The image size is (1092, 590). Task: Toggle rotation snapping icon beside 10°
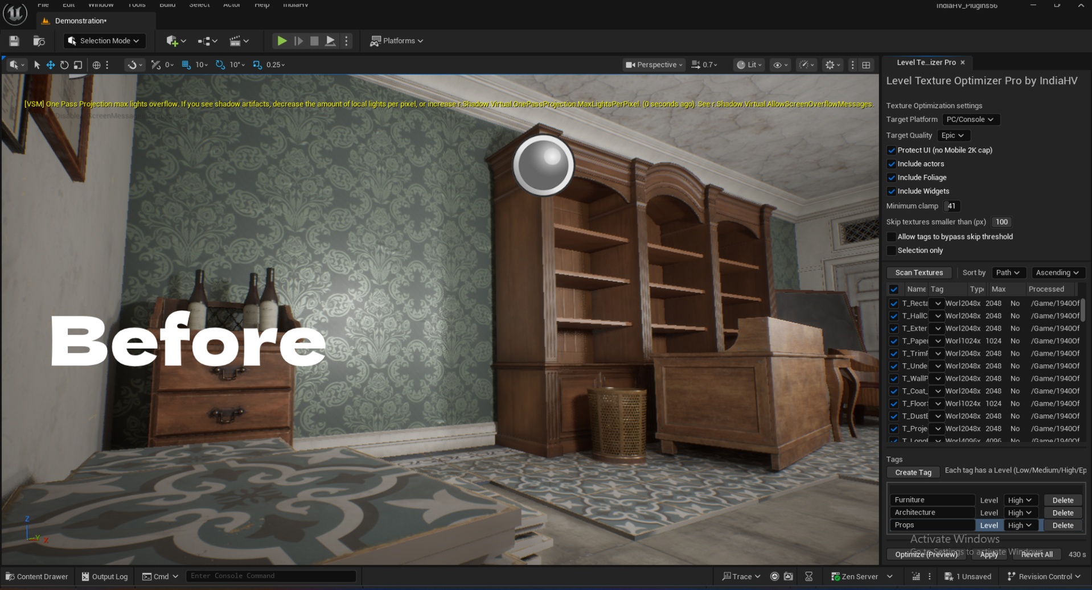pyautogui.click(x=220, y=65)
